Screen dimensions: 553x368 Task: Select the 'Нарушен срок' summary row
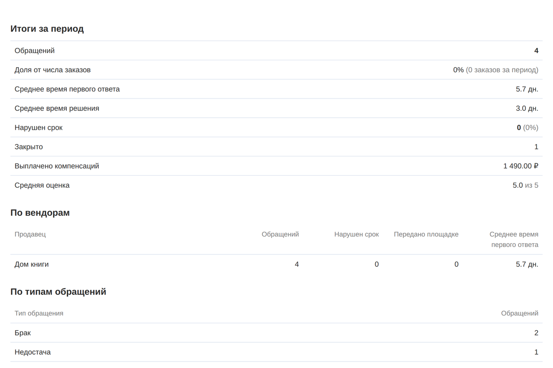[x=276, y=128]
